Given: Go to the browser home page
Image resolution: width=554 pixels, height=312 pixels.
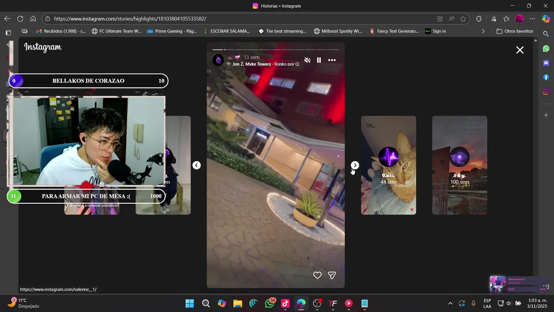Looking at the screenshot, I should click(x=33, y=19).
